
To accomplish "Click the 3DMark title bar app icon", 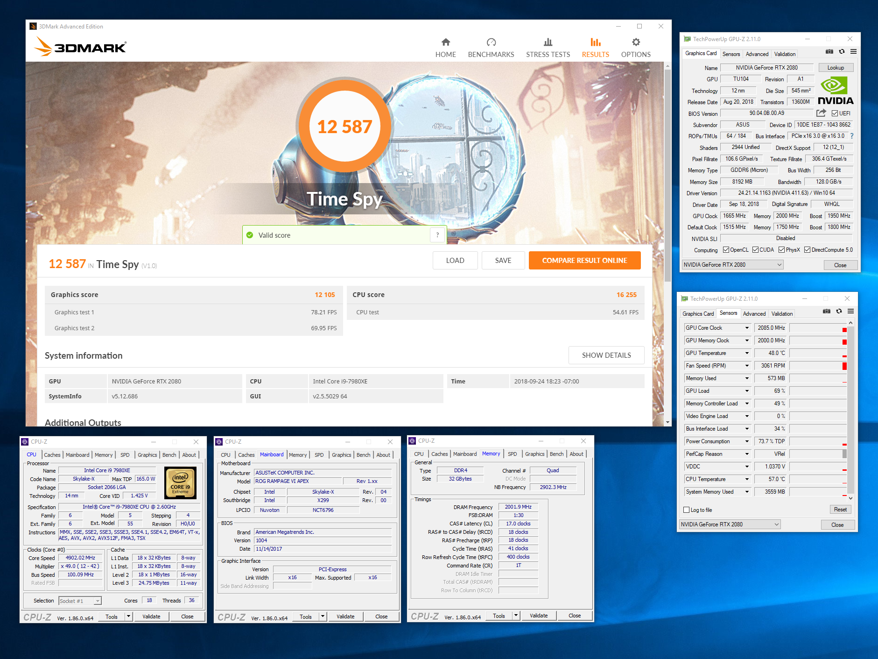I will 33,27.
